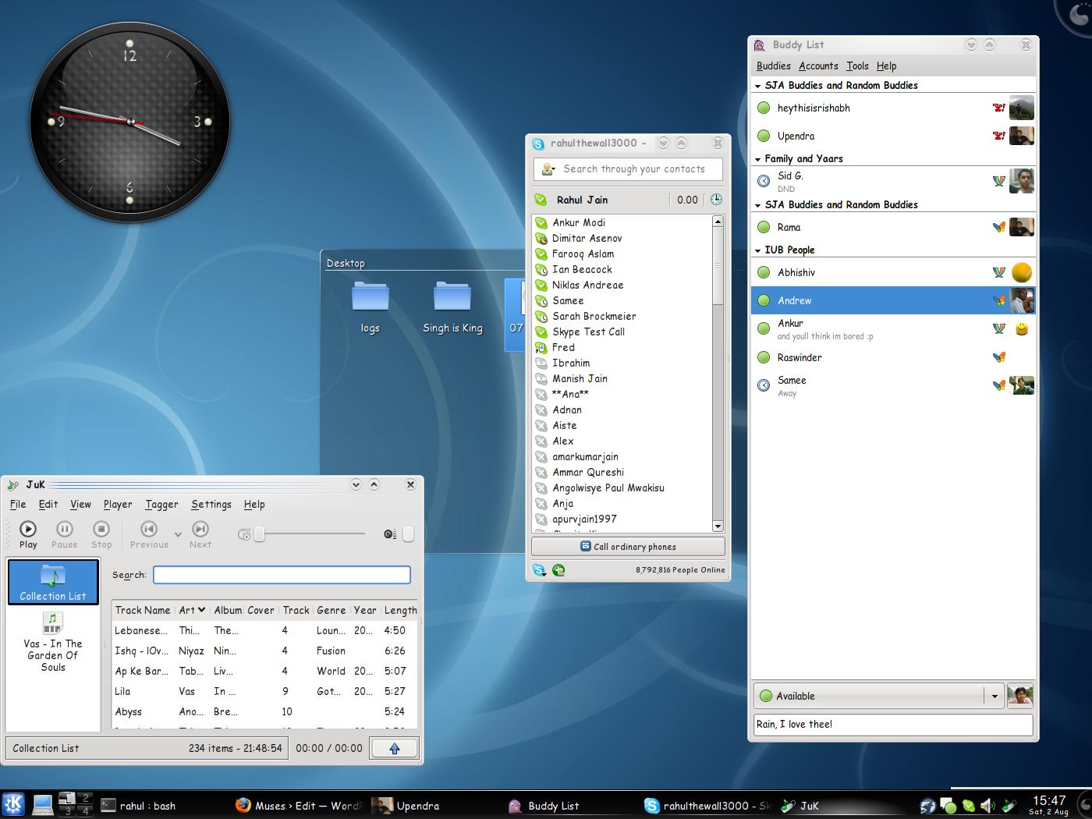Switch to virtual desktop 2 in the pager
The width and height of the screenshot is (1092, 819).
click(86, 799)
